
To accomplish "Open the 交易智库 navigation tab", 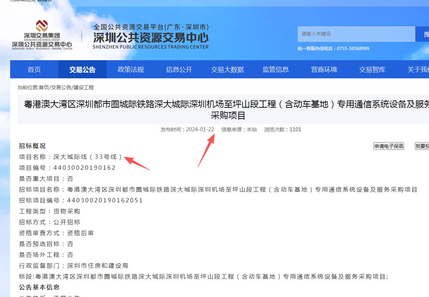I will [x=372, y=70].
